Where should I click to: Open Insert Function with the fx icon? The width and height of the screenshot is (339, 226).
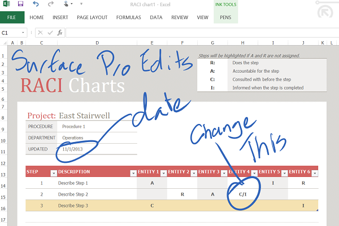[x=60, y=33]
